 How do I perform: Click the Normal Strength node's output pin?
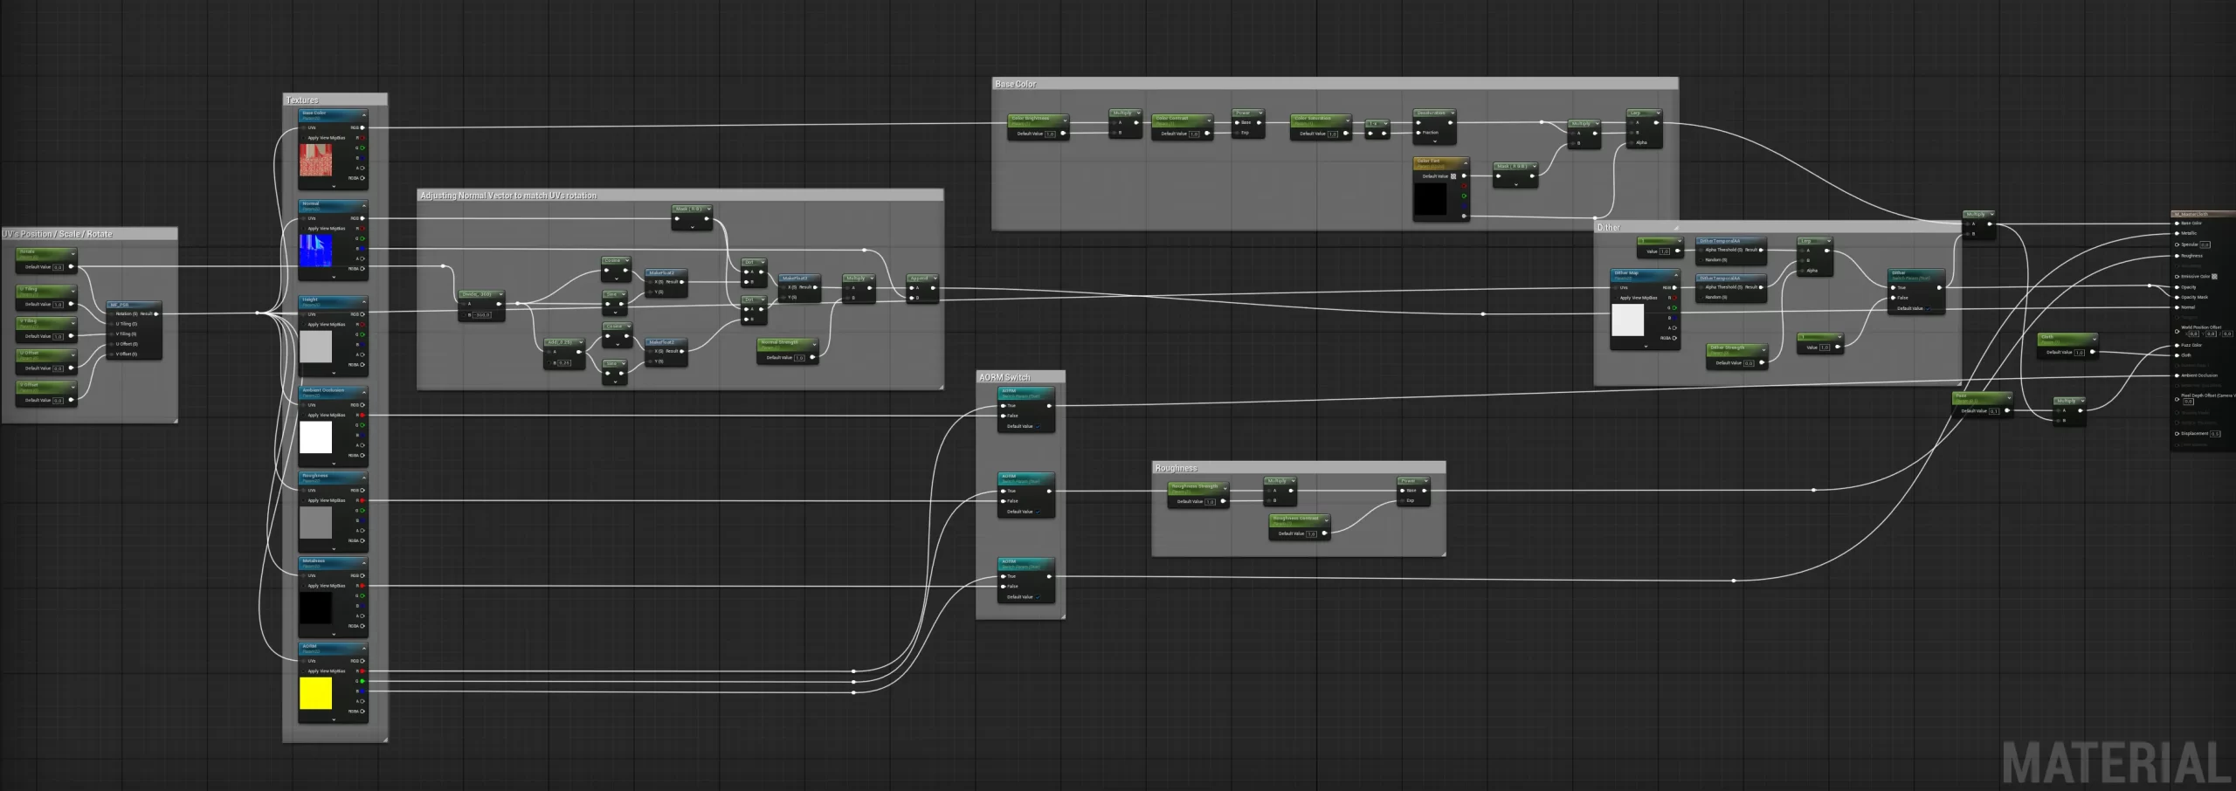[x=812, y=357]
